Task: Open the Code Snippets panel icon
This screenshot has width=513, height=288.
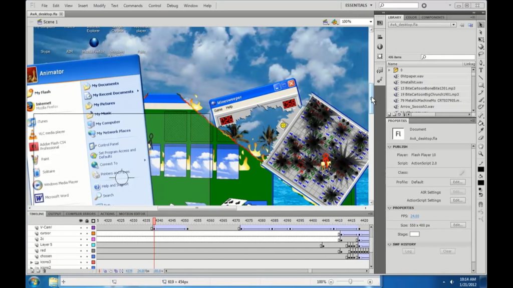Action: point(380,70)
